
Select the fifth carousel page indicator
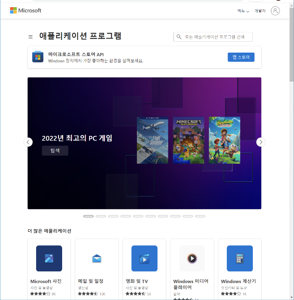coord(138,216)
